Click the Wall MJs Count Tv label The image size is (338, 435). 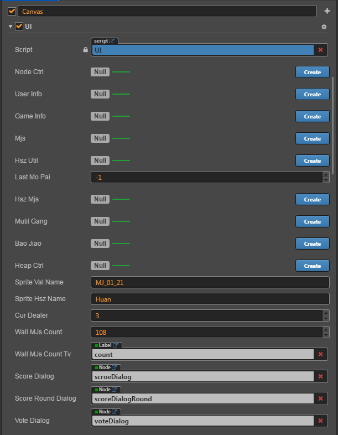point(43,354)
